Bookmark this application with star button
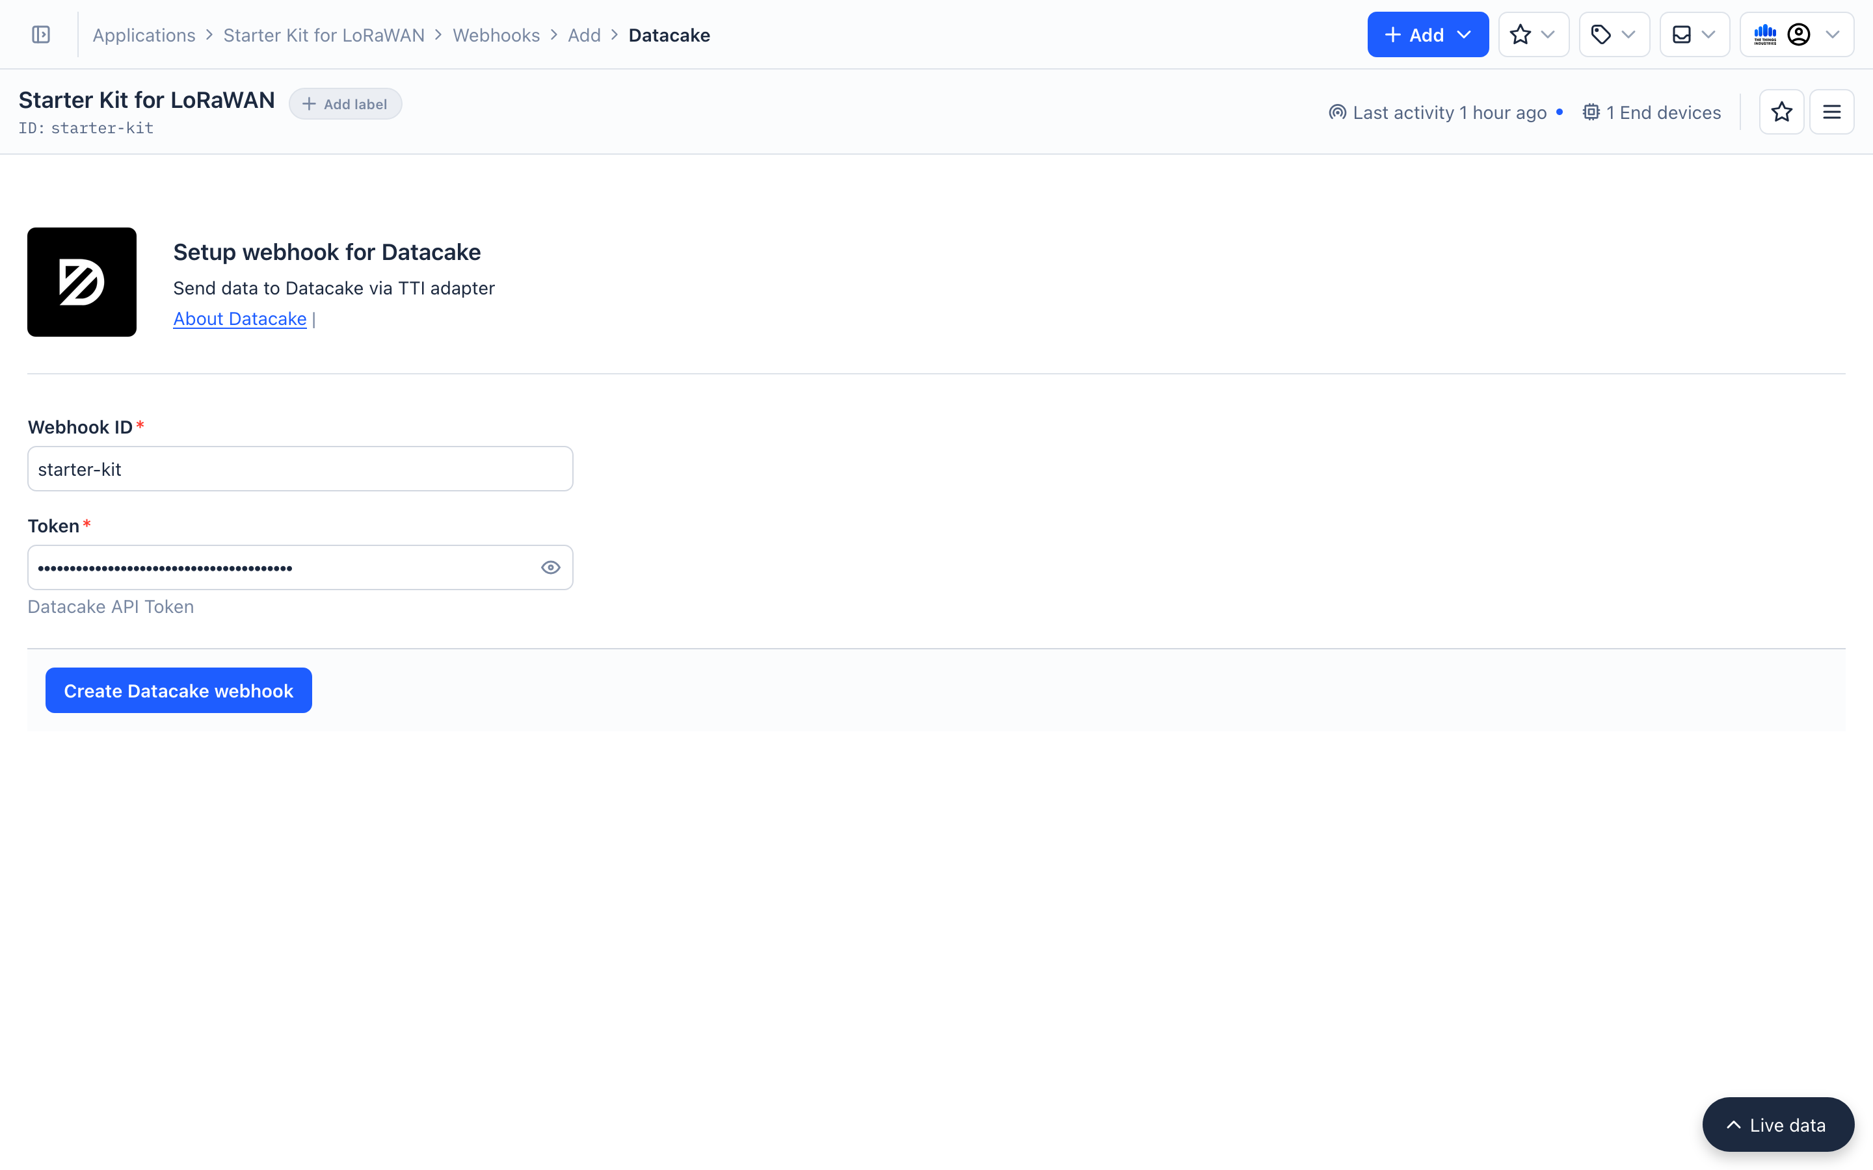The height and width of the screenshot is (1170, 1873). pyautogui.click(x=1782, y=112)
